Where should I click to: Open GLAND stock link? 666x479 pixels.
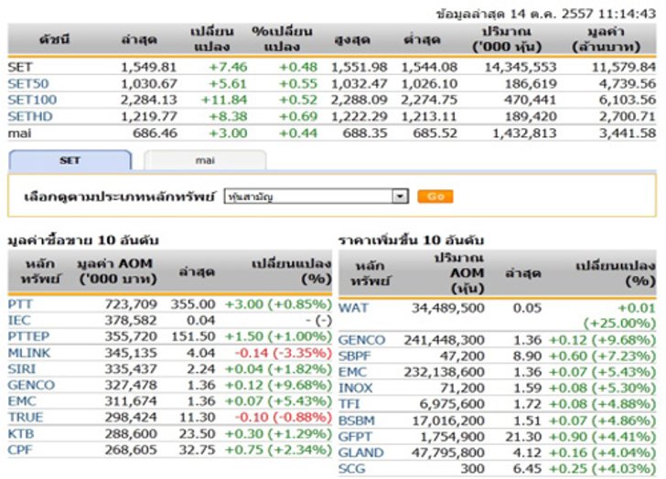[361, 452]
